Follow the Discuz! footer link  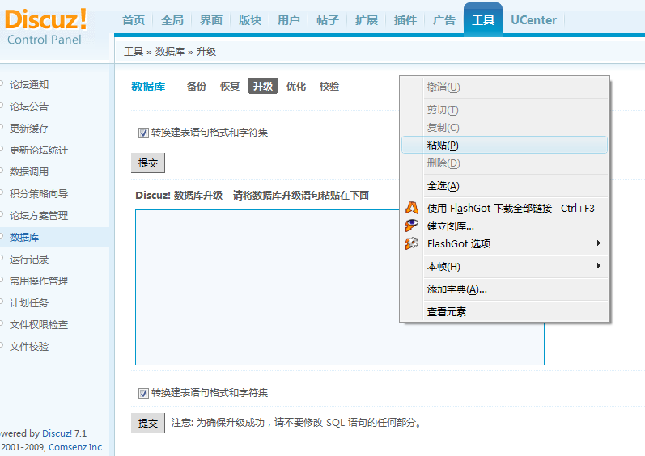click(57, 433)
